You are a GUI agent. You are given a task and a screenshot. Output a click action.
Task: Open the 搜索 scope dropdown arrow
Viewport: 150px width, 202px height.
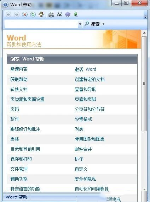coord(103,24)
